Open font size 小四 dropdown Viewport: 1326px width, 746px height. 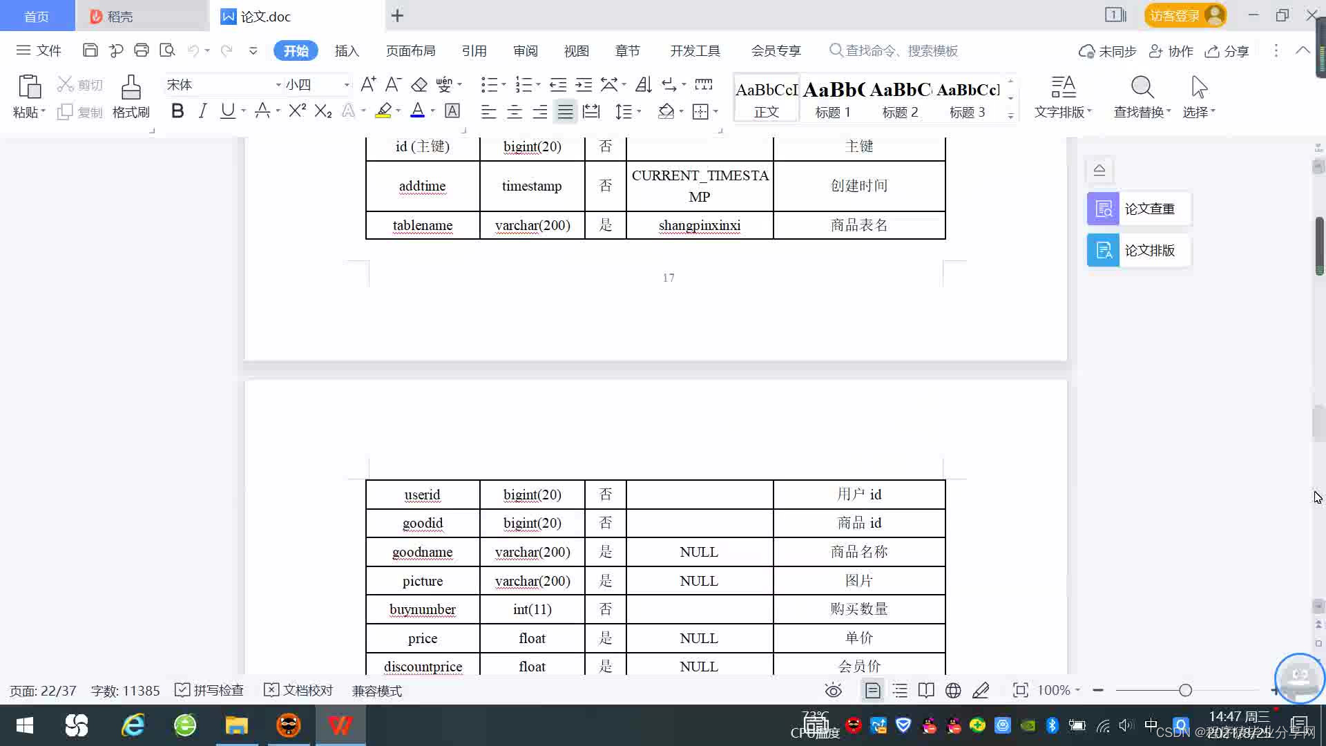[347, 85]
